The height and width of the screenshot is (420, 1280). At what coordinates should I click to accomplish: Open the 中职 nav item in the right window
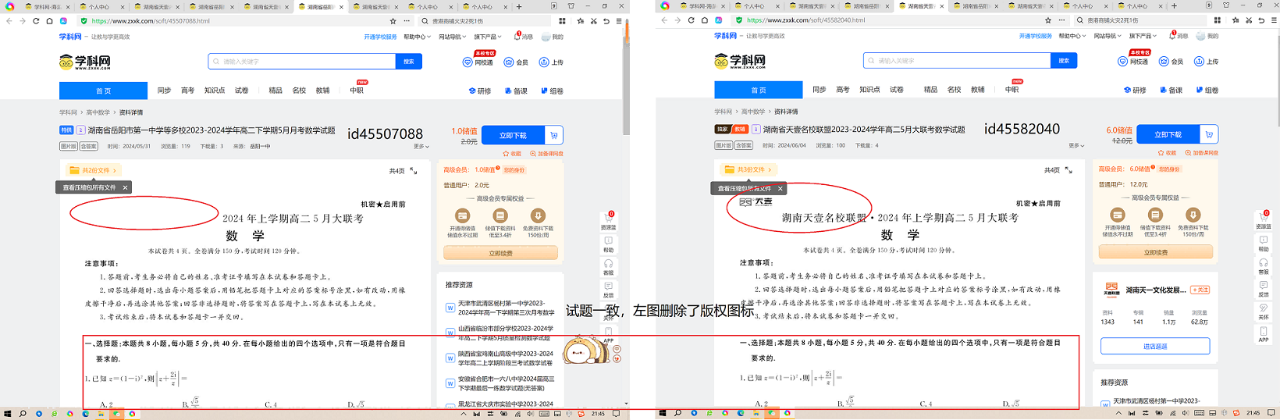coord(1012,90)
